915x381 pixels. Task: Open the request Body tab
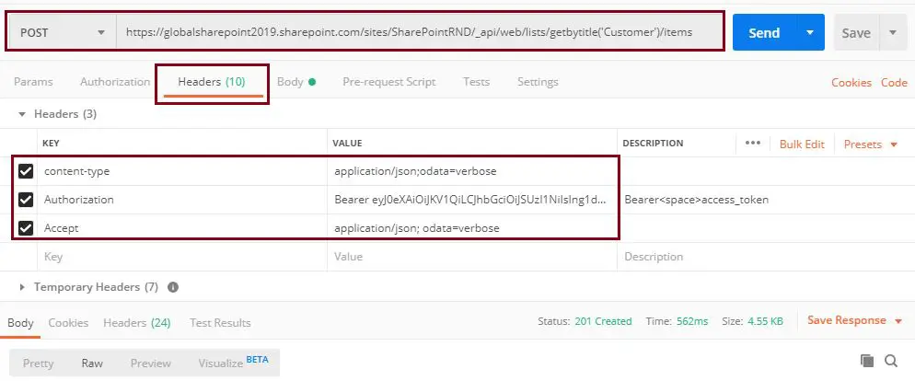[x=296, y=82]
